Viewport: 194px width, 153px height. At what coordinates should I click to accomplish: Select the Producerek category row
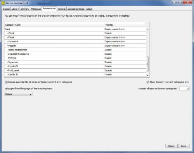click(x=75, y=70)
